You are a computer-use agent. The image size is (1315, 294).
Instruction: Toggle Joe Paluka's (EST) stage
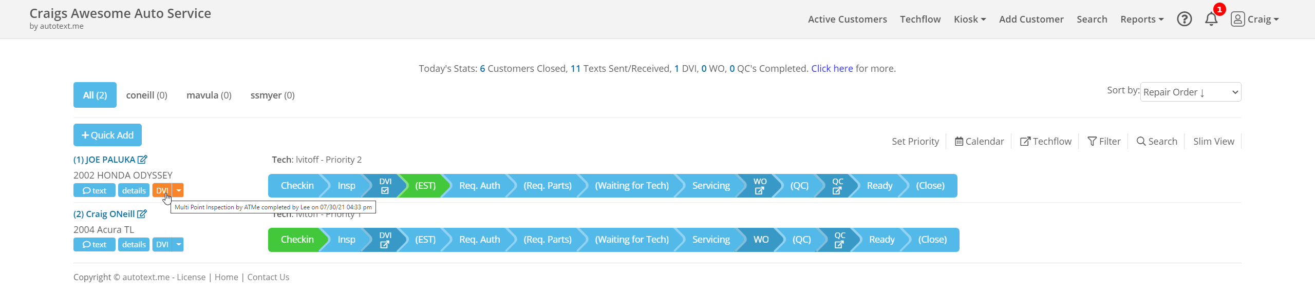(425, 186)
